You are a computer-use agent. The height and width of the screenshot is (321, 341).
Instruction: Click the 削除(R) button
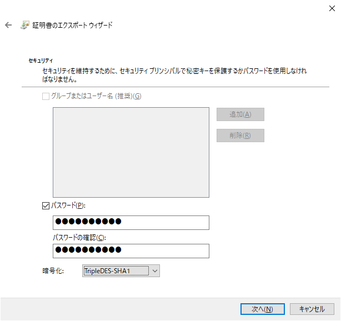point(240,136)
